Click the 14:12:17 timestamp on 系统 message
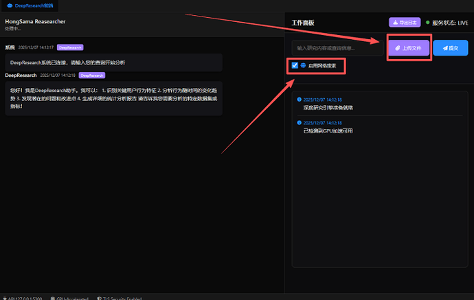The height and width of the screenshot is (300, 474). tap(36, 47)
